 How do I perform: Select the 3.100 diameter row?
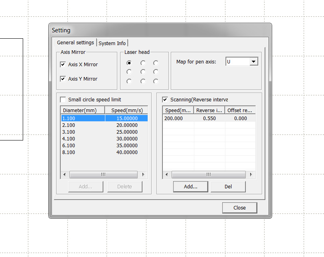tap(105, 132)
